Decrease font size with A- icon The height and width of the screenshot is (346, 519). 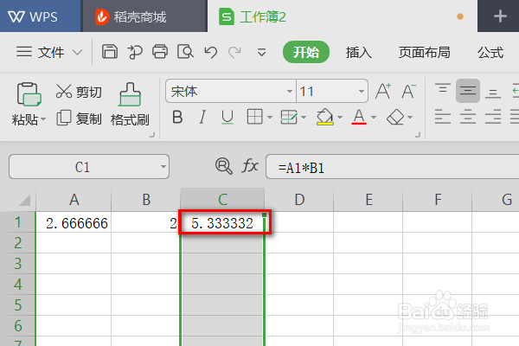click(x=408, y=91)
